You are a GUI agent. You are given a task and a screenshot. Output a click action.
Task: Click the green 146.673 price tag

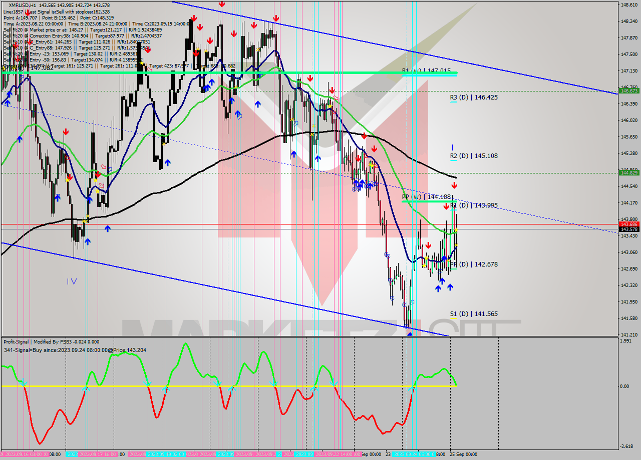coord(629,91)
